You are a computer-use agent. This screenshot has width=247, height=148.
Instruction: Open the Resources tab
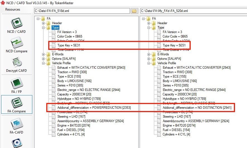tap(13, 9)
